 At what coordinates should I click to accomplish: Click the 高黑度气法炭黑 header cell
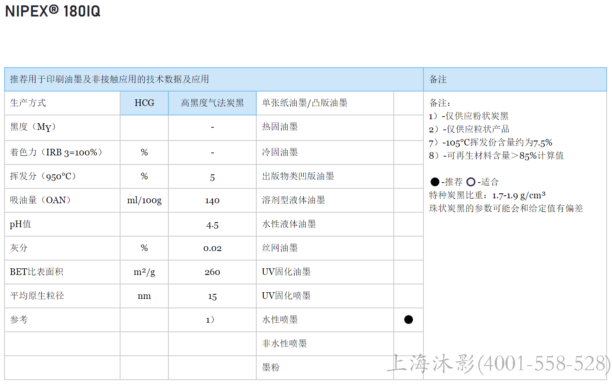[212, 103]
